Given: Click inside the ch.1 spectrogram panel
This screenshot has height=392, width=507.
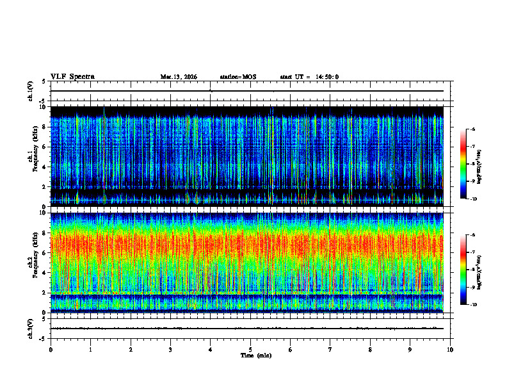Looking at the screenshot, I should [x=247, y=156].
